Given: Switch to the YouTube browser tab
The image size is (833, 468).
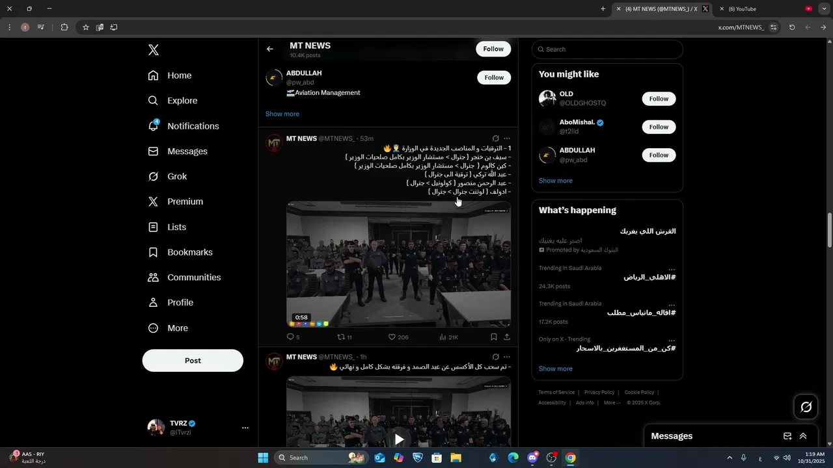Looking at the screenshot, I should (768, 9).
